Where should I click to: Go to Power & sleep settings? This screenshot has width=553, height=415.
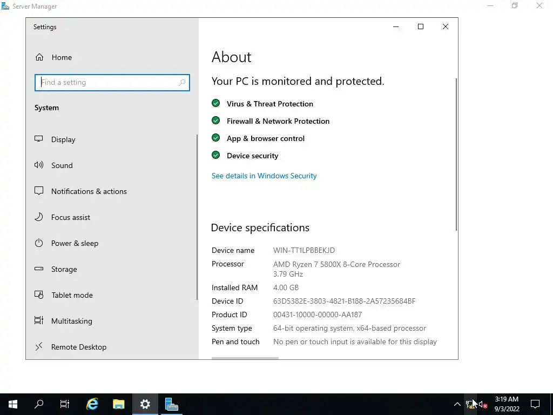pyautogui.click(x=75, y=243)
